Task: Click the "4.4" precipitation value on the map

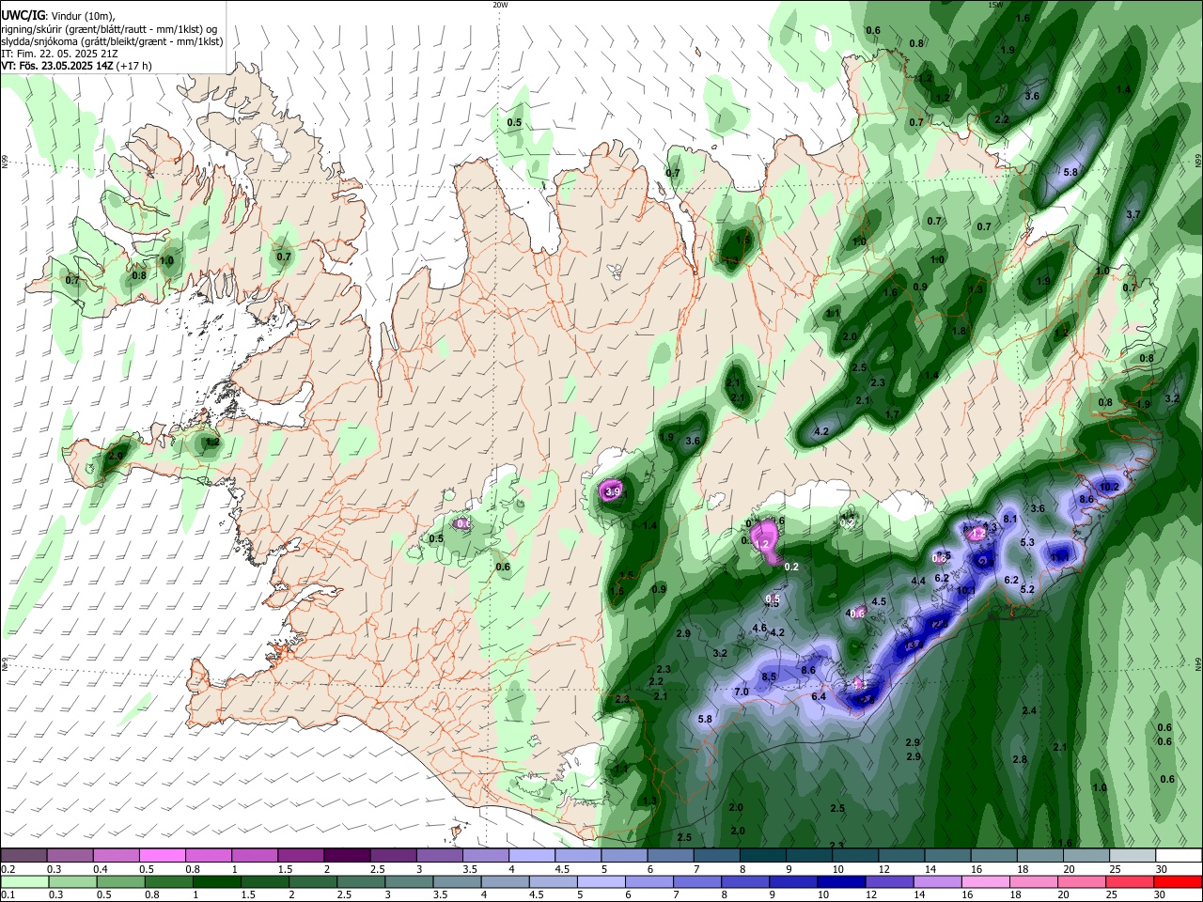Action: (919, 582)
